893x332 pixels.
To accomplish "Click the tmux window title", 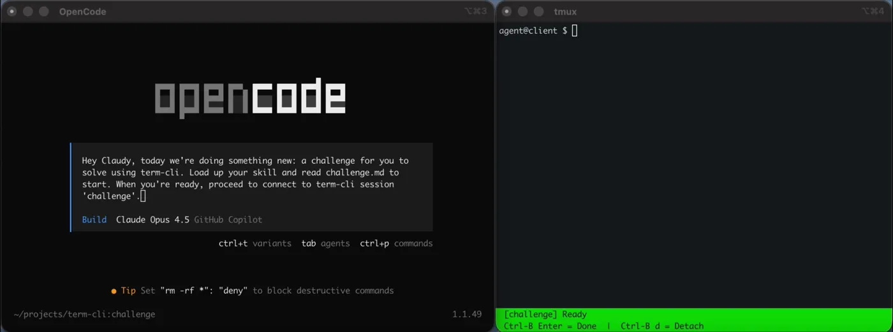I will click(x=565, y=11).
